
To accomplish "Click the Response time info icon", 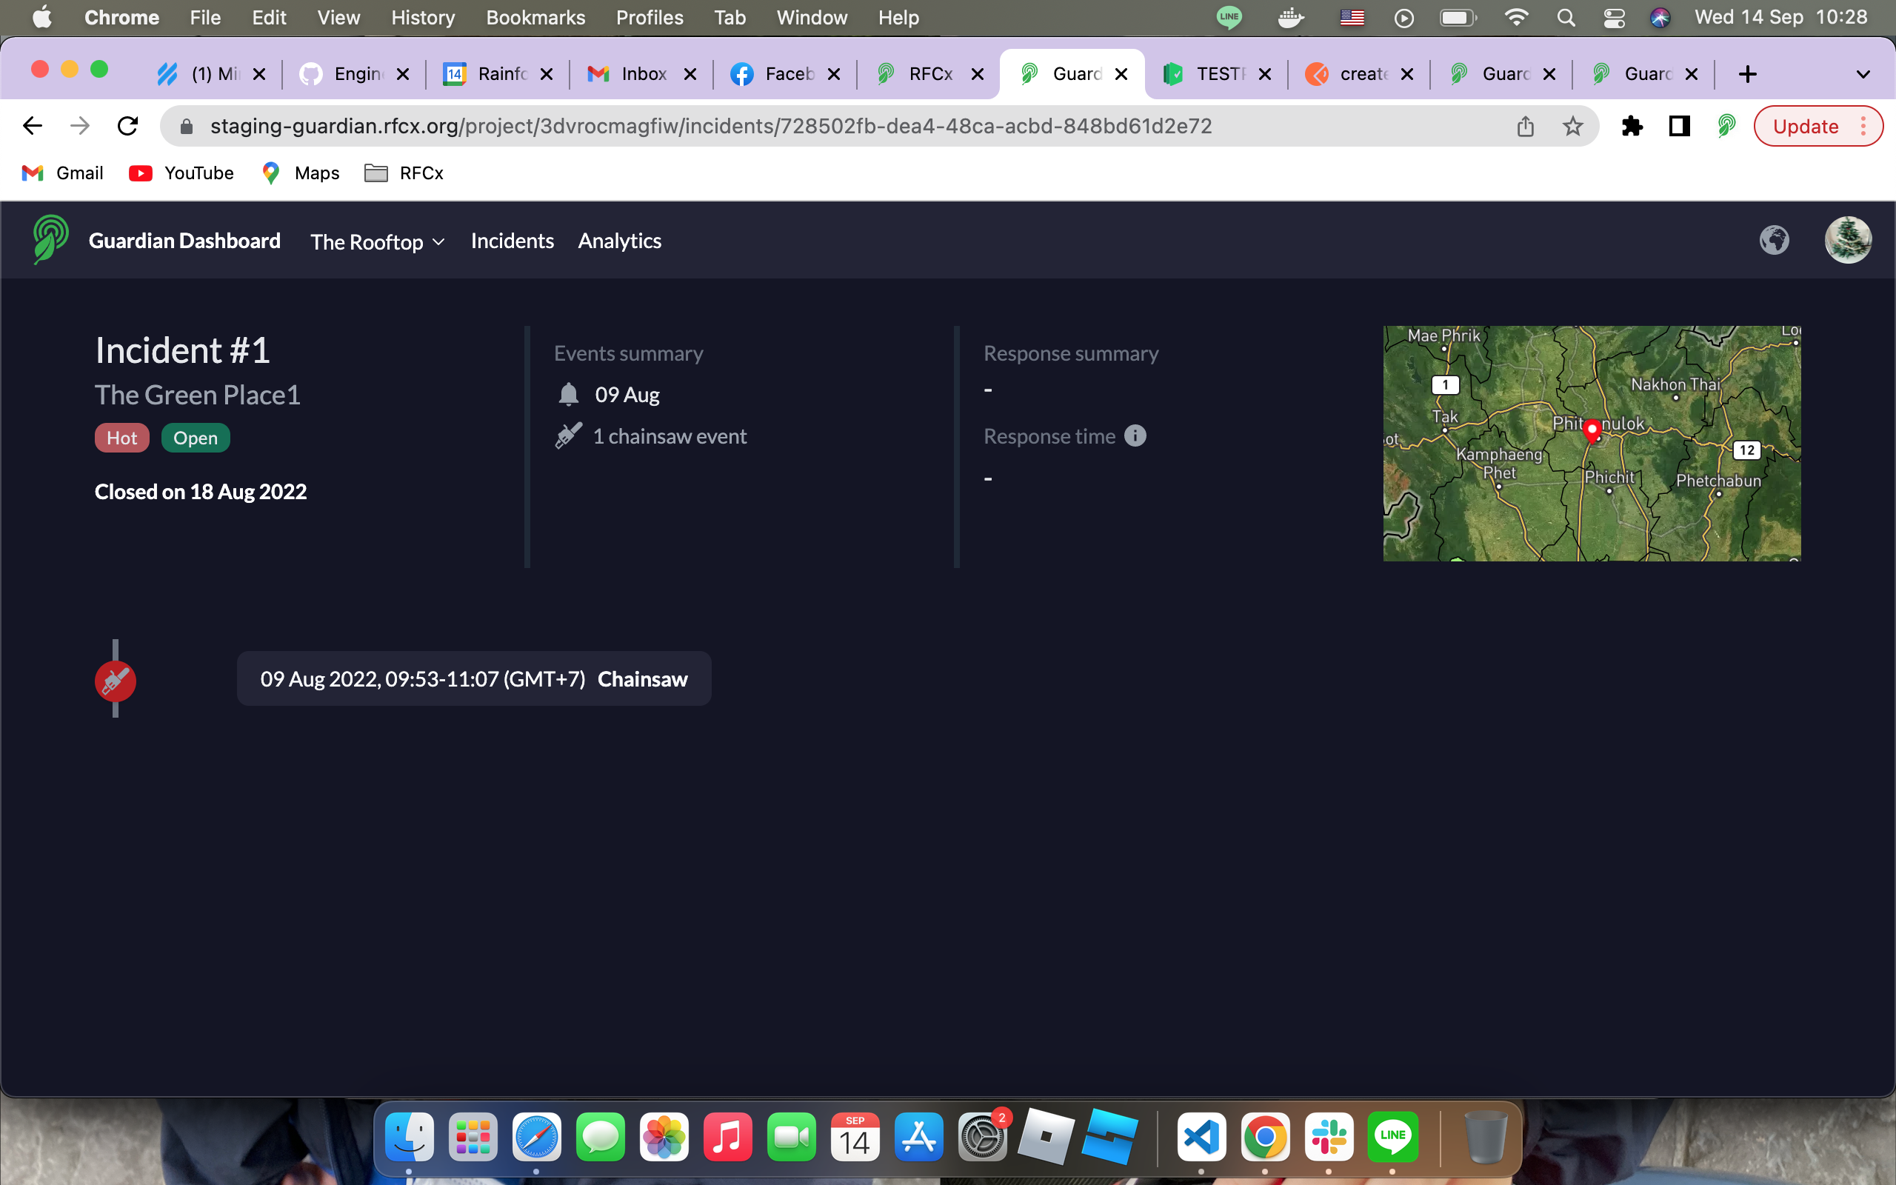I will coord(1135,435).
